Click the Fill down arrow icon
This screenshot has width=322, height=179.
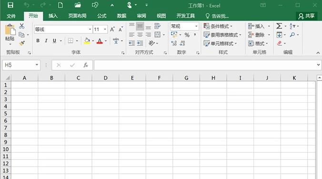279,35
